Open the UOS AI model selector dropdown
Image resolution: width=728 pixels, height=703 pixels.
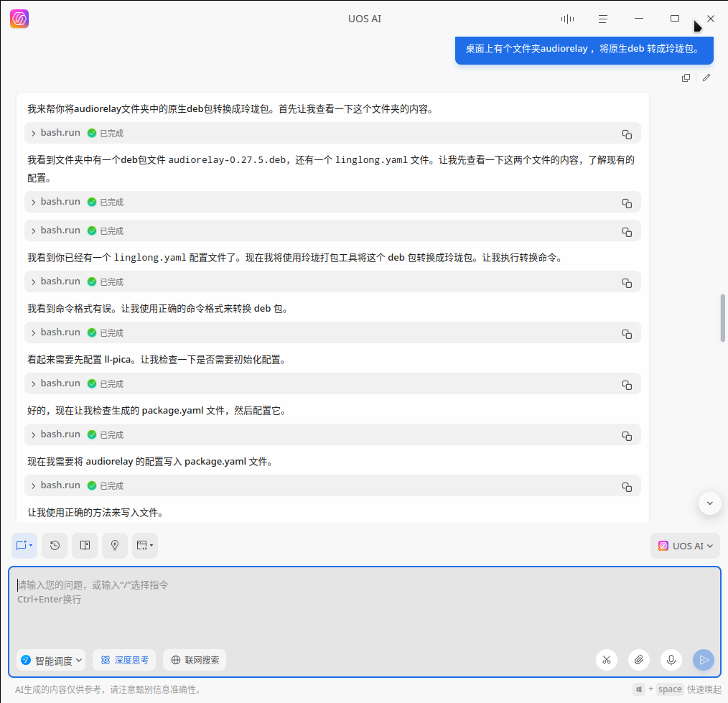coord(685,546)
